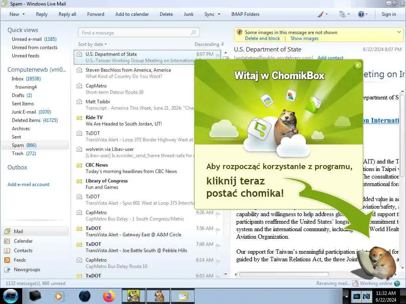The image size is (406, 304).
Task: Click the envelope icon for Library of Congress message
Action: click(x=79, y=181)
